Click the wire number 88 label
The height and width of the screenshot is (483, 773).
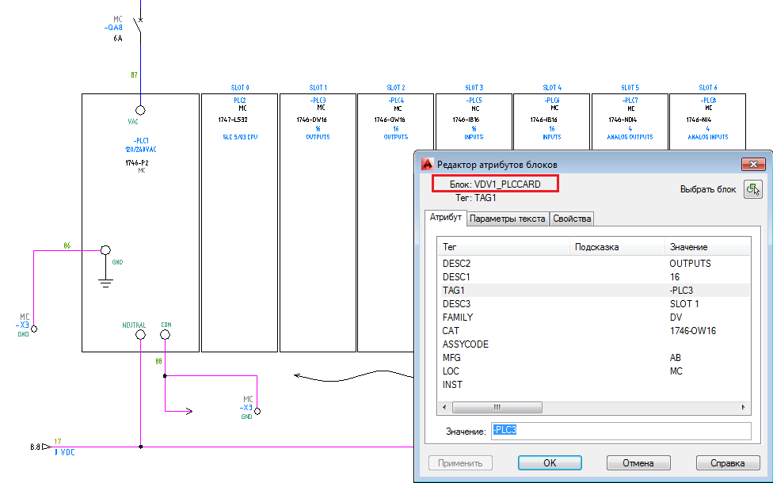point(158,361)
